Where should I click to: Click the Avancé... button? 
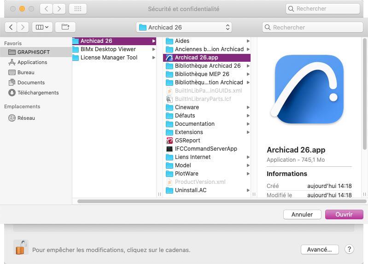tap(320, 249)
